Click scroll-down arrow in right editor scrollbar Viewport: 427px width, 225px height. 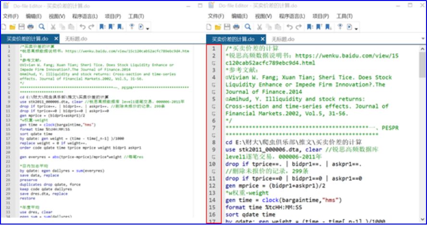(422, 219)
